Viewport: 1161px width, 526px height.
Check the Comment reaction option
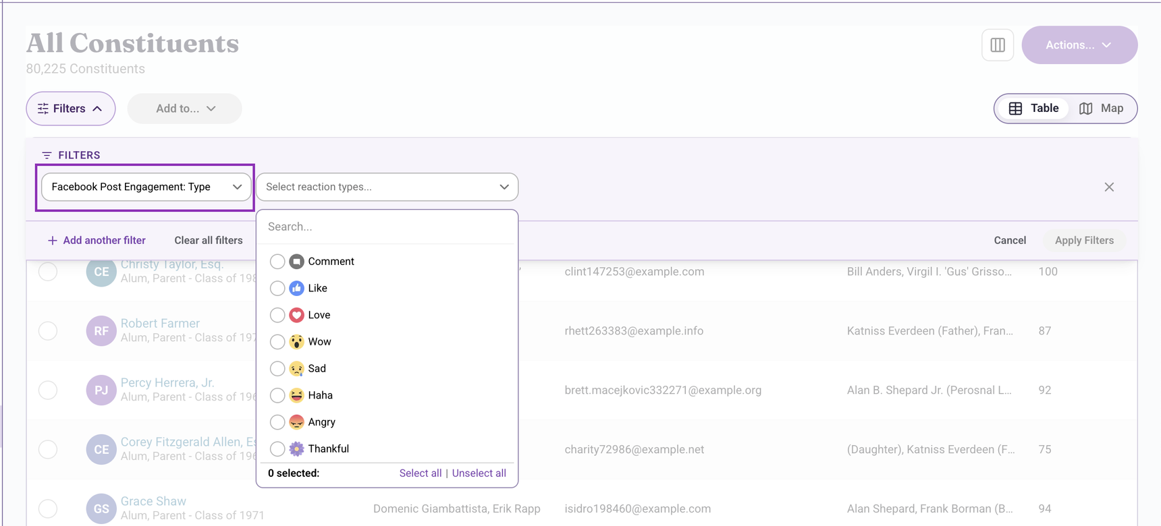(277, 262)
